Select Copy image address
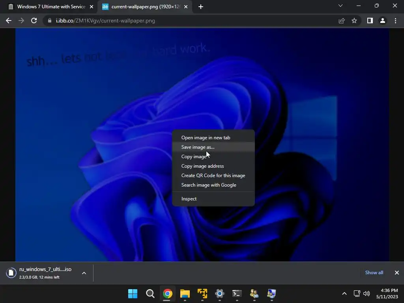Image resolution: width=404 pixels, height=303 pixels. (213, 166)
